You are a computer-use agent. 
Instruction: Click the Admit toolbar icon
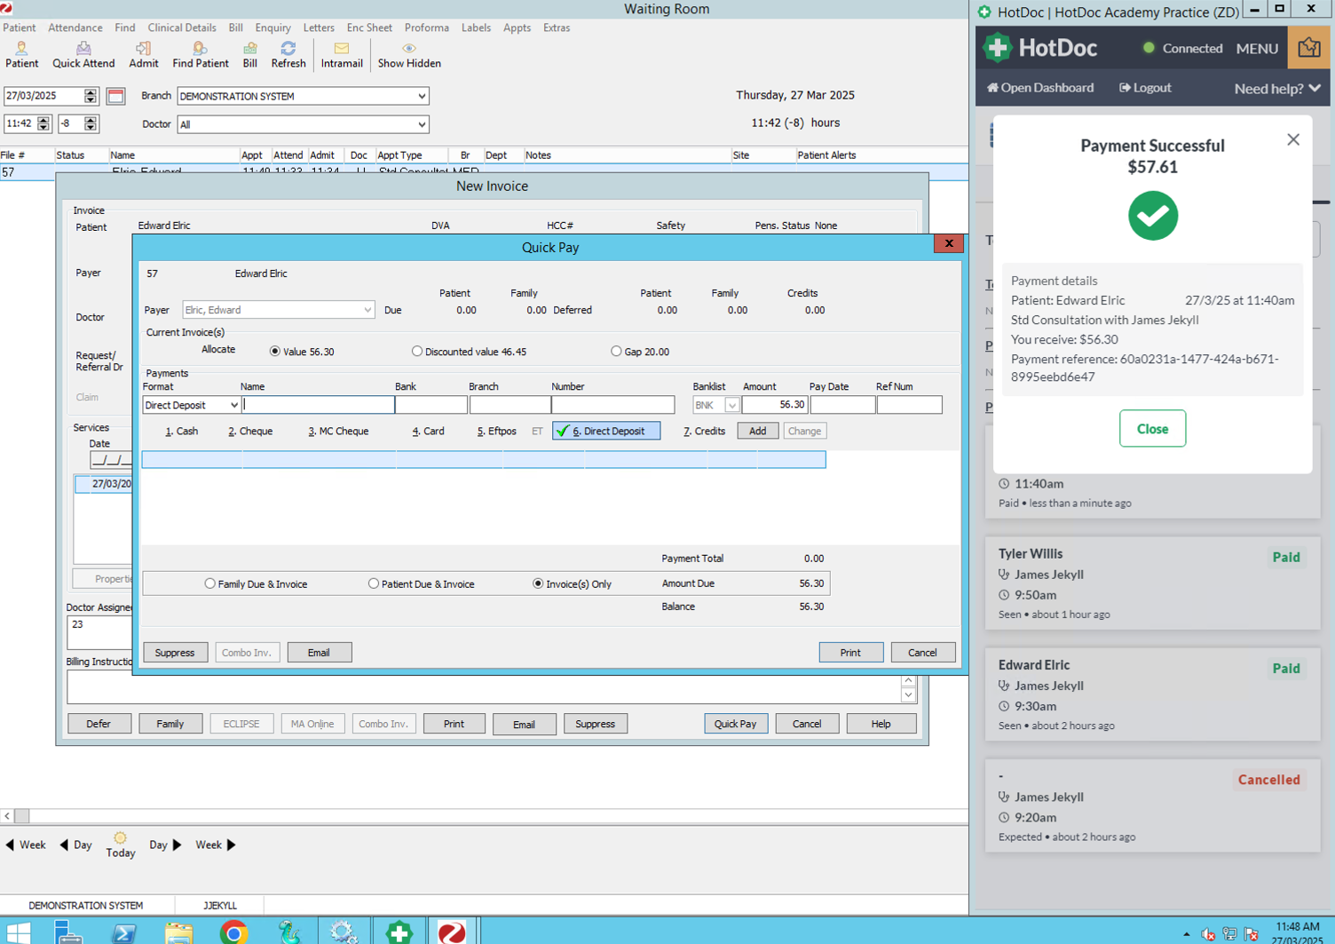click(143, 54)
